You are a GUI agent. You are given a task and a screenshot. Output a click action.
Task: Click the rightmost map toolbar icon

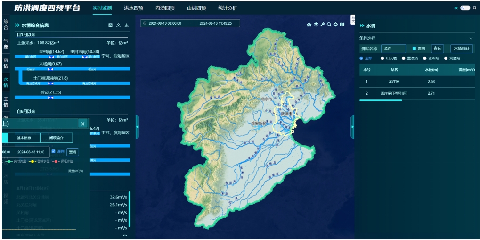click(342, 25)
